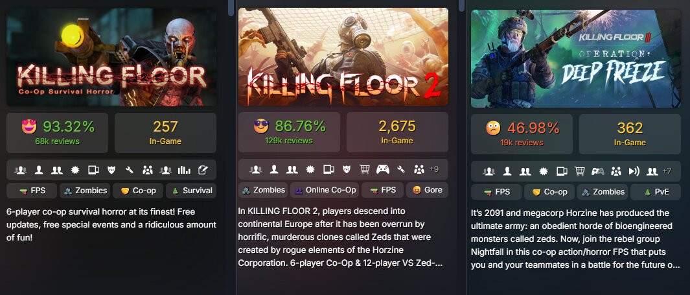
Task: Click the speaker audio icon under Deep Freeze
Action: coord(634,171)
